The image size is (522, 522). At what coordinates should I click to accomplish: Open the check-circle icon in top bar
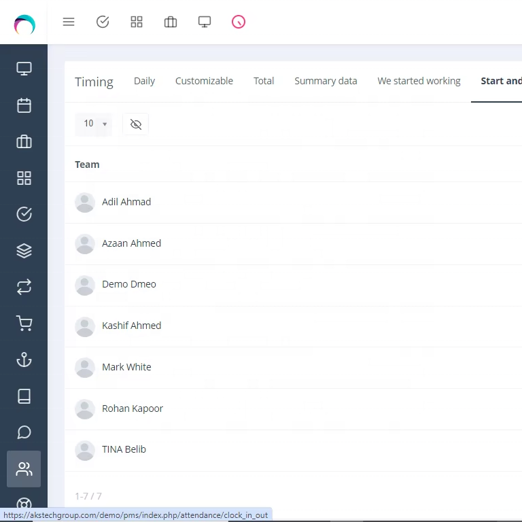pos(103,22)
